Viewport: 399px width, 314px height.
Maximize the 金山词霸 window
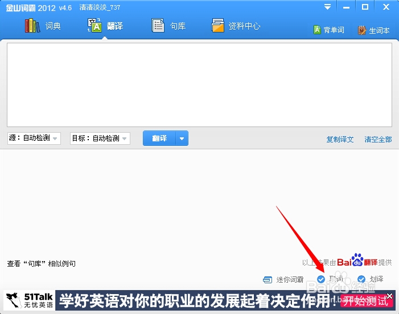coord(365,7)
